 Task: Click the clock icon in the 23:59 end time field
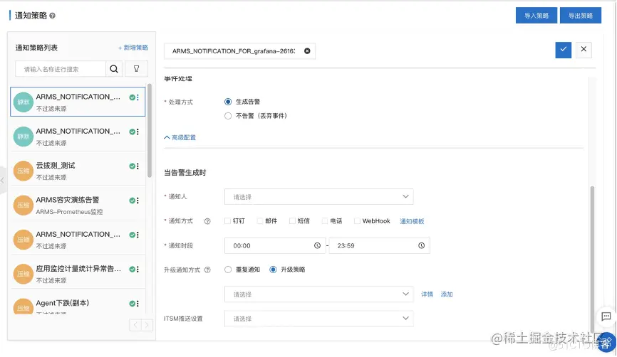(422, 245)
